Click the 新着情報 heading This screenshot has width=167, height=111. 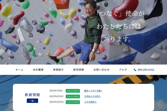[x=32, y=95]
